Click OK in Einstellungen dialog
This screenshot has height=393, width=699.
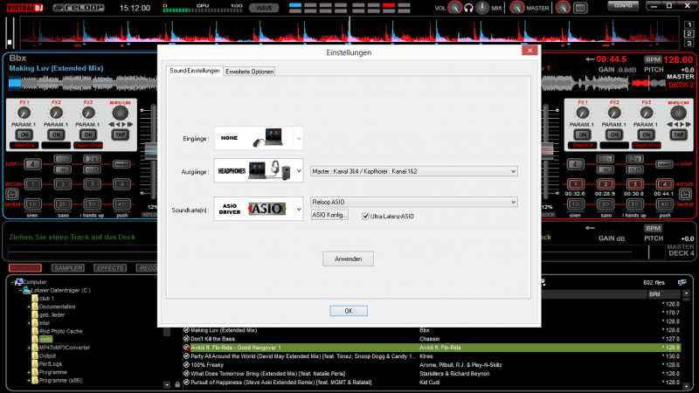pos(349,311)
